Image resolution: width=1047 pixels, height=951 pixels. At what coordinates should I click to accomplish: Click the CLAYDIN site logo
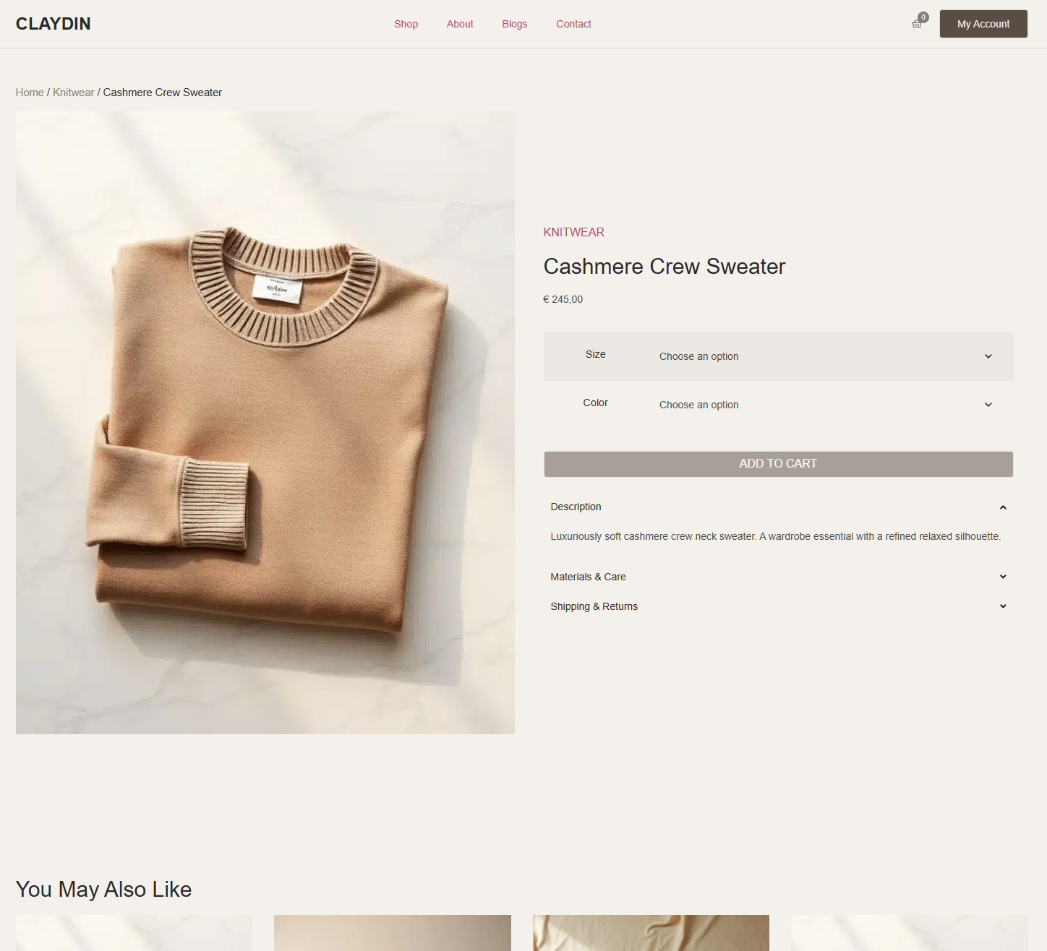[54, 24]
